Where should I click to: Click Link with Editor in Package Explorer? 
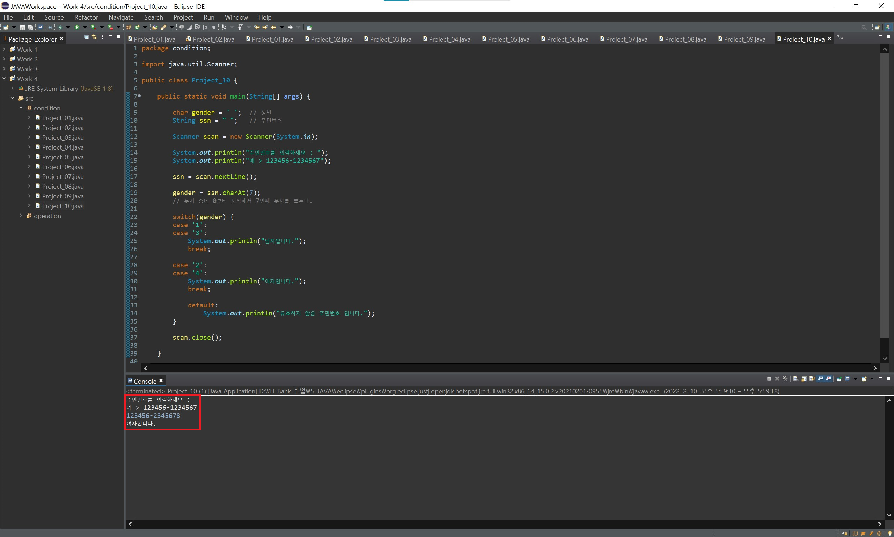coord(94,37)
